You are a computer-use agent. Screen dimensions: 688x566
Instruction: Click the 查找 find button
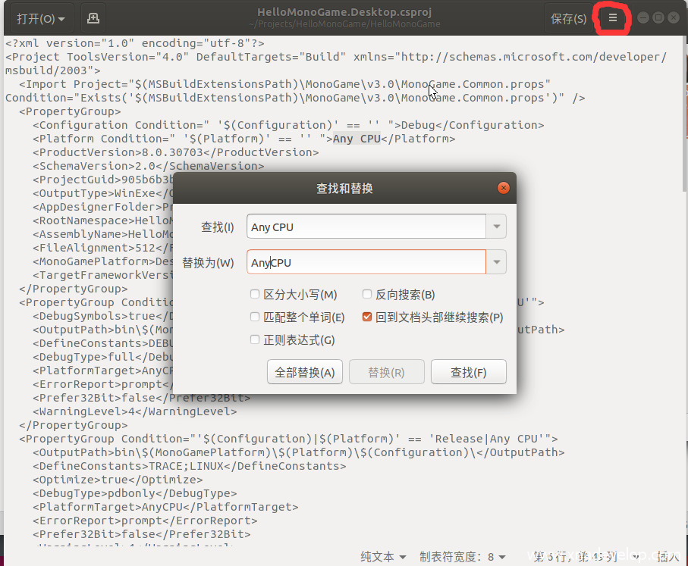pyautogui.click(x=468, y=372)
